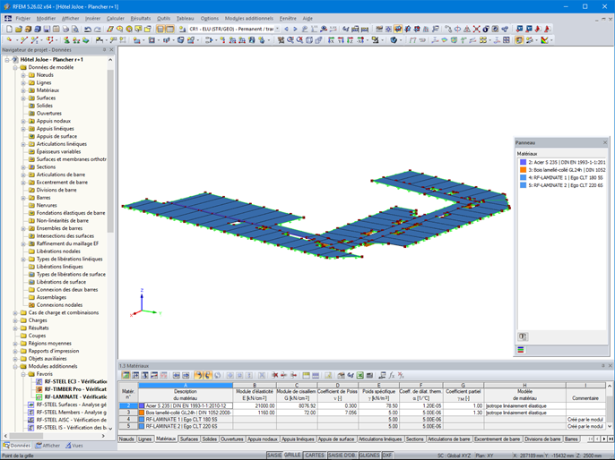Click the Acier S 235 purple color swatch

[x=142, y=406]
